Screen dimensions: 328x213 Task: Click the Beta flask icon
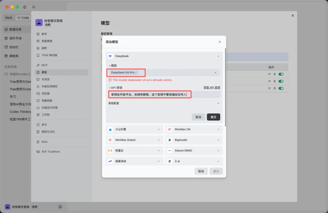pyautogui.click(x=38, y=142)
